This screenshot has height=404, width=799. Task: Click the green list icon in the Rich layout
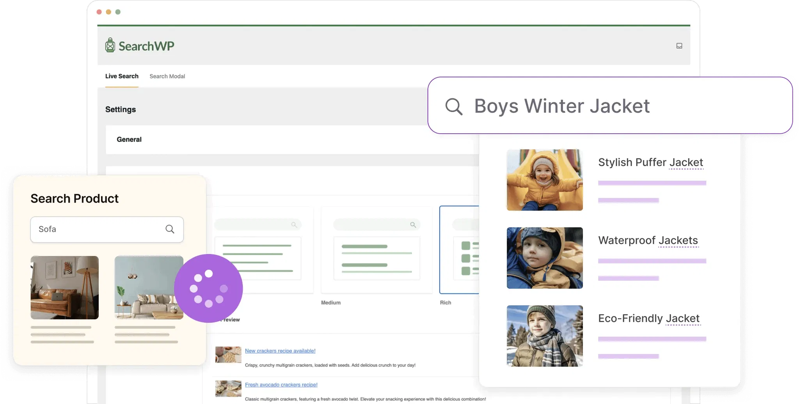point(466,258)
